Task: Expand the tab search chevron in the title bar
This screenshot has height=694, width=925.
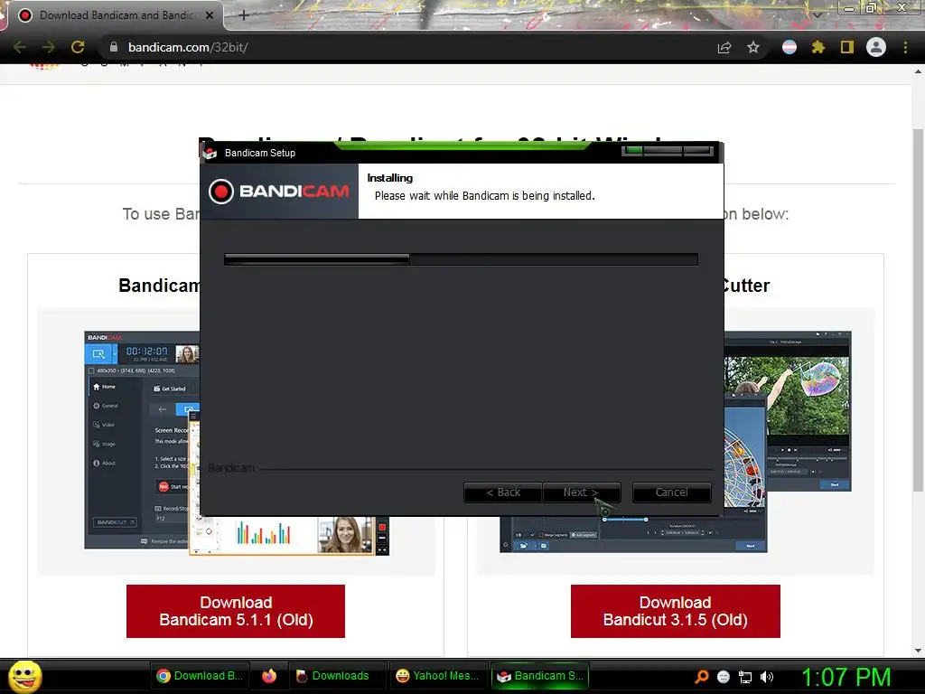Action: [x=817, y=15]
